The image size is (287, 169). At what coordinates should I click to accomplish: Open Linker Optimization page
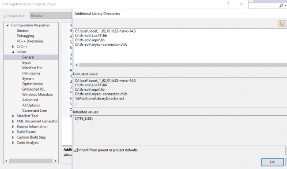point(32,84)
